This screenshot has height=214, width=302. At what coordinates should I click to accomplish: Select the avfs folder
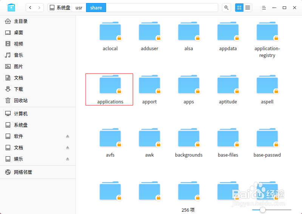click(110, 143)
